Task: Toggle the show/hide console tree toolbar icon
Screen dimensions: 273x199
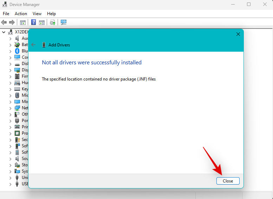Action: [x=22, y=22]
